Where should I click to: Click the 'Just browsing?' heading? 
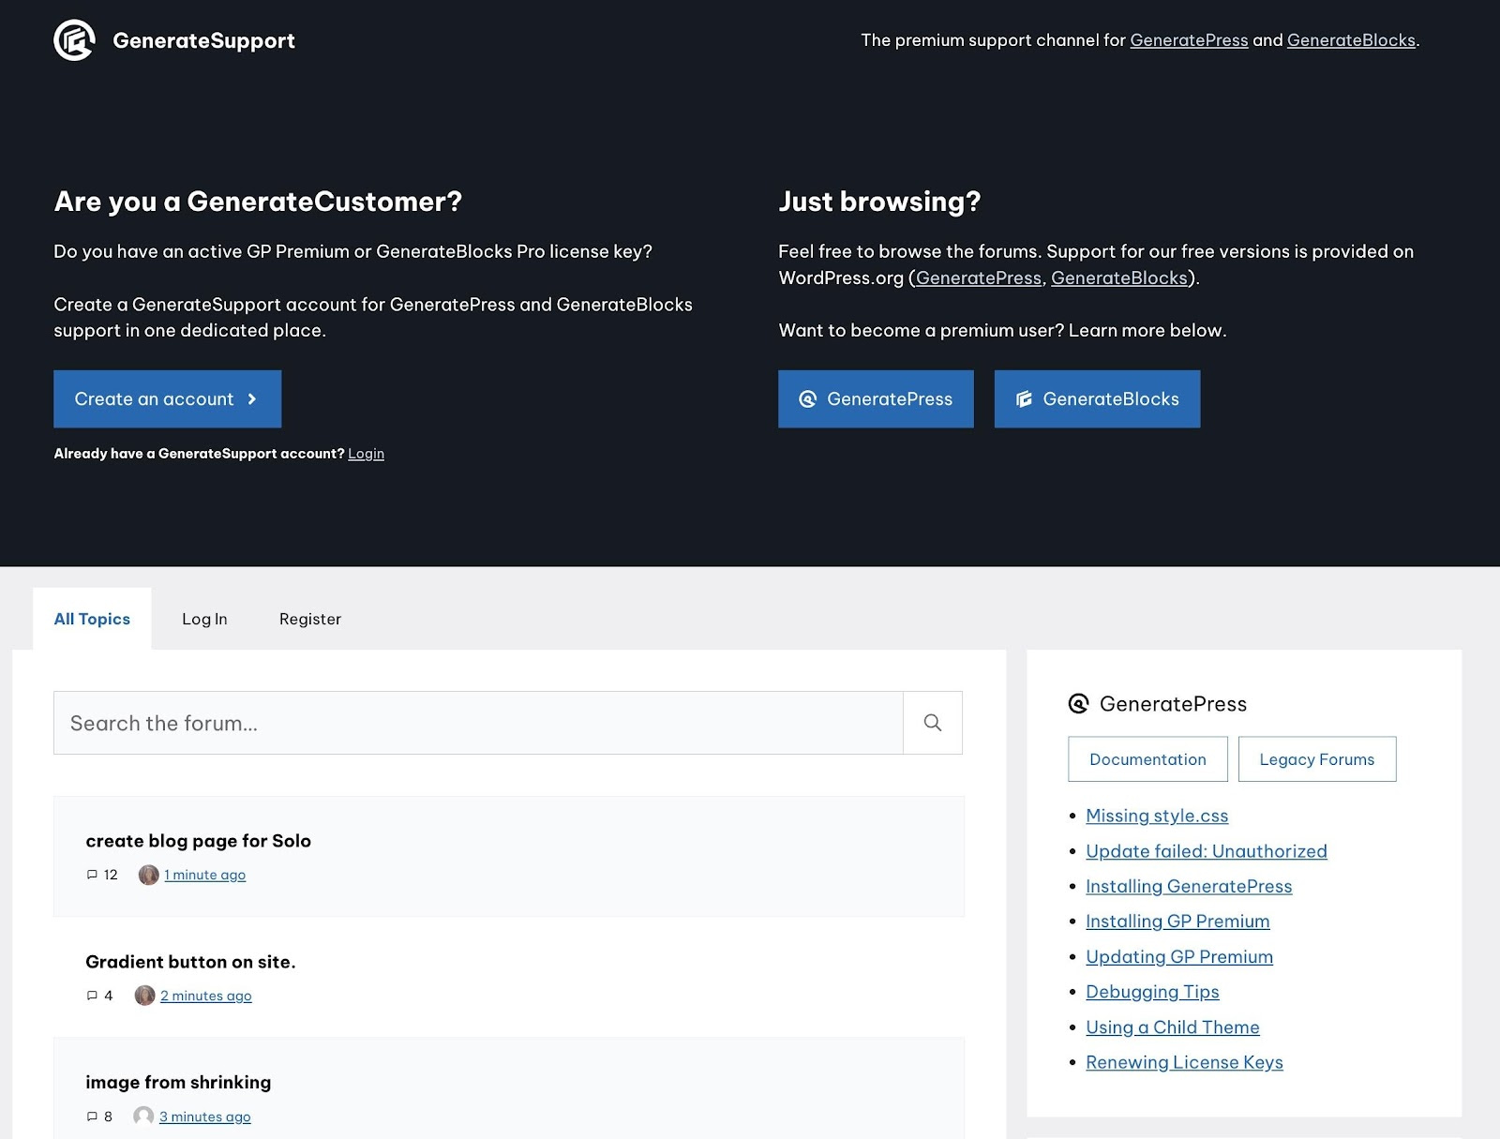[879, 202]
